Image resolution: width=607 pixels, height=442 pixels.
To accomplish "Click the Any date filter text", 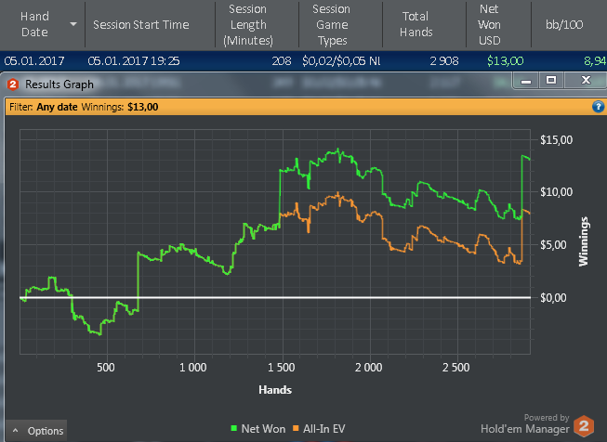I will pyautogui.click(x=57, y=107).
